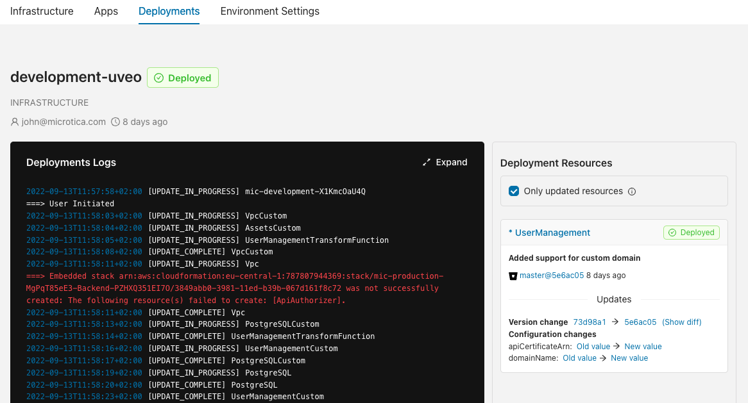Uncheck Only updated resources checkbox
The image size is (748, 403).
coord(514,191)
